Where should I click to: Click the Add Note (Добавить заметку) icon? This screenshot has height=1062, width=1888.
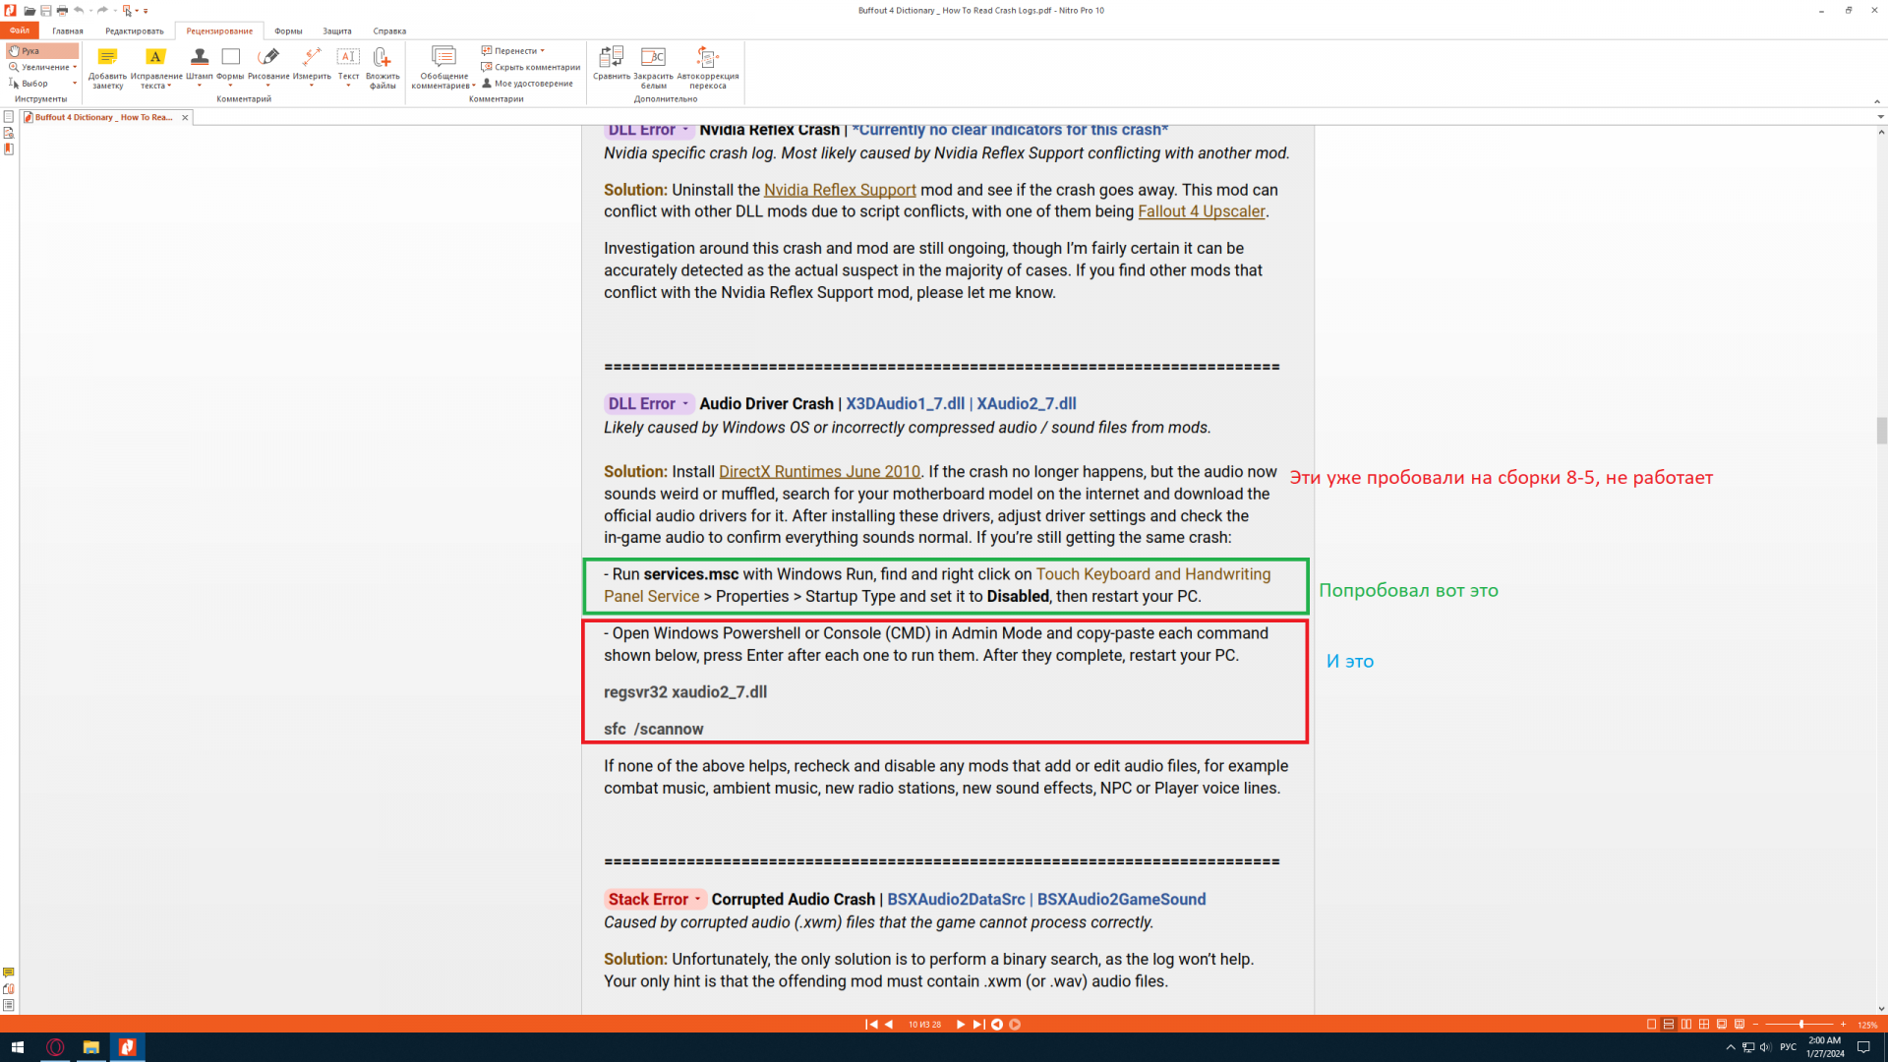[x=107, y=58]
